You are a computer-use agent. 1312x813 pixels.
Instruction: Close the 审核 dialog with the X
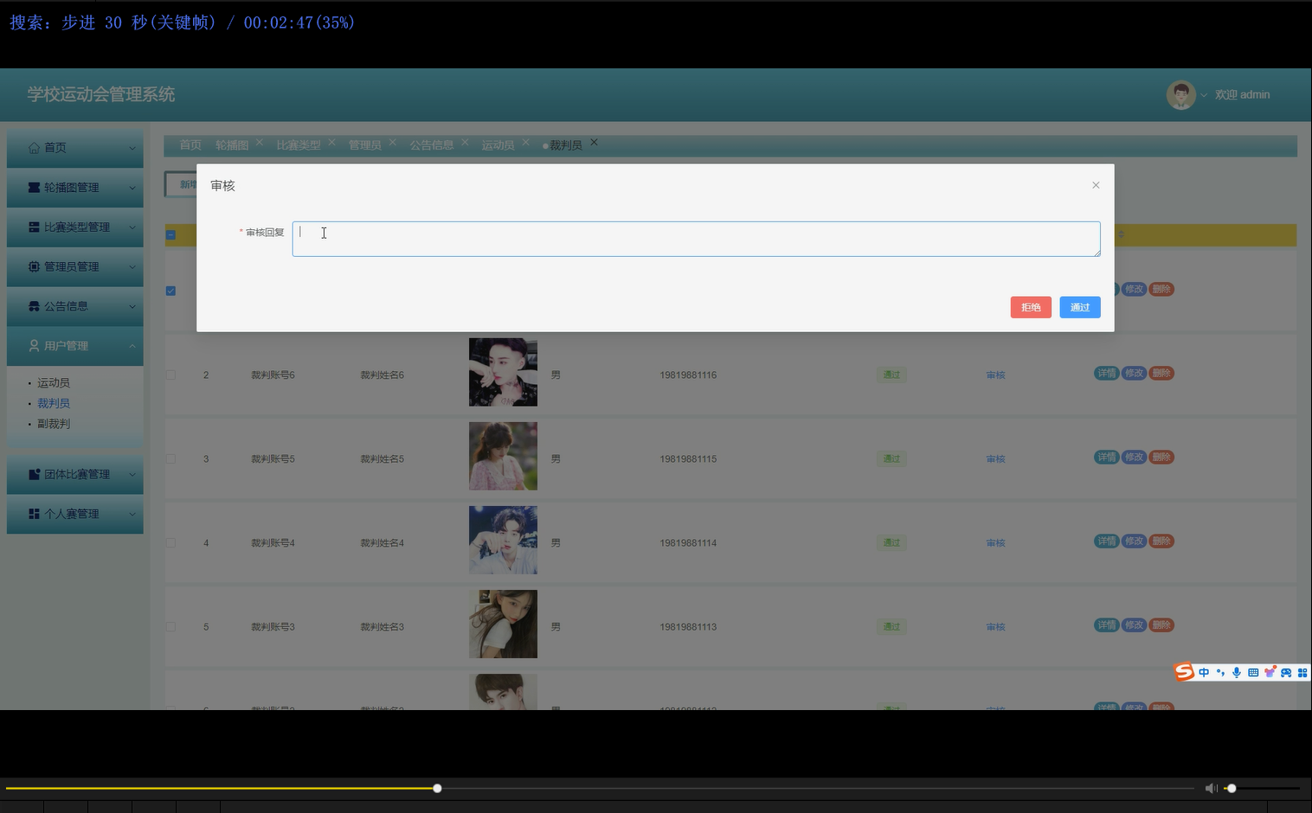click(1096, 185)
